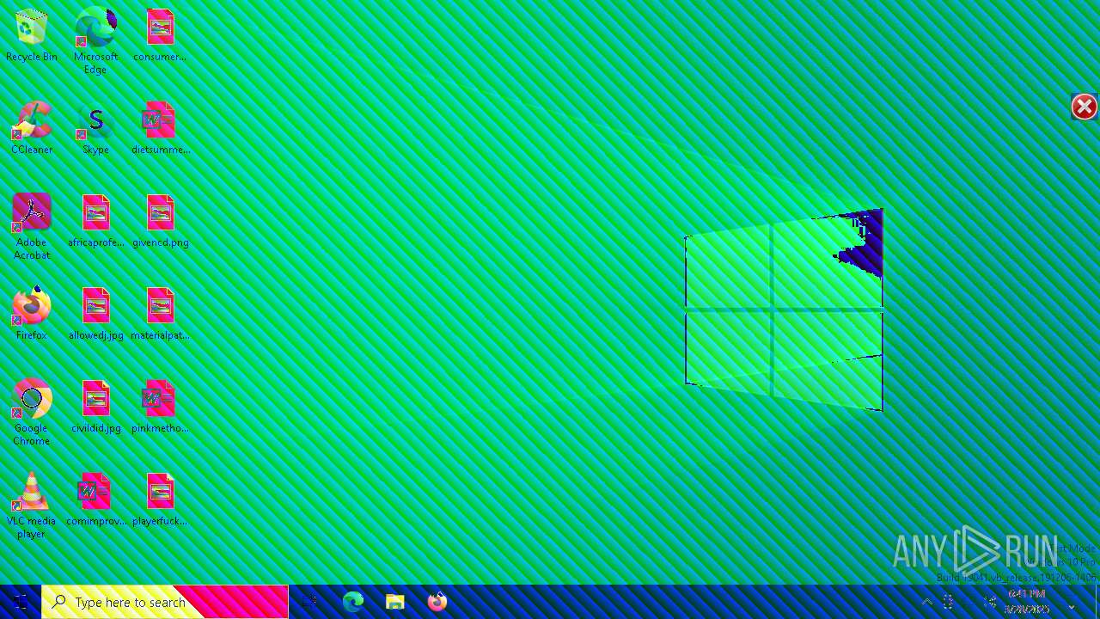Select the Firefox desktop shortcut
This screenshot has height=619, width=1100.
31,315
